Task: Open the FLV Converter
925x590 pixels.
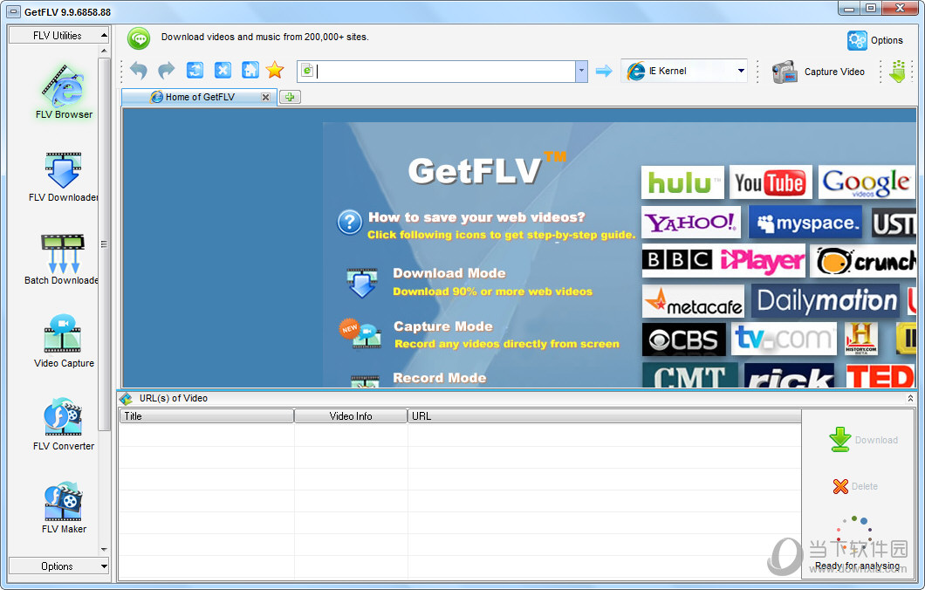Action: coord(64,424)
